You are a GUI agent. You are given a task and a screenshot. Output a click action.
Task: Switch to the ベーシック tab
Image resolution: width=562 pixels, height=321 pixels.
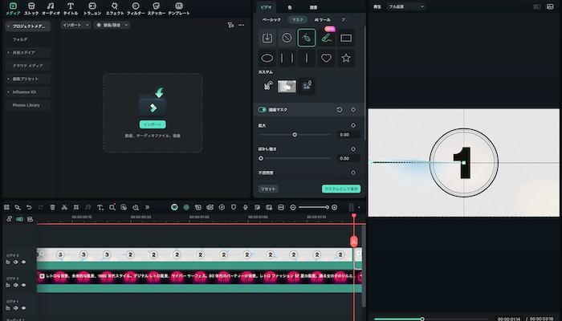pos(271,18)
